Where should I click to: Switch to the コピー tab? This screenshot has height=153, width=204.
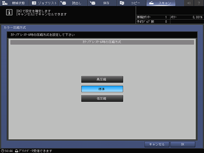[x=131, y=3]
